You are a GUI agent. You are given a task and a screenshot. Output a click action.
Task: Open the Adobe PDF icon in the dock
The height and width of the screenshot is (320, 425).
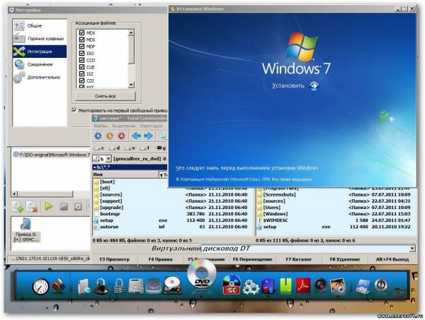(303, 286)
